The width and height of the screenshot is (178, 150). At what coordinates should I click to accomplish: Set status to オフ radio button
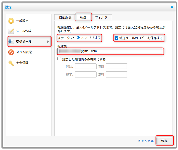(x=92, y=37)
